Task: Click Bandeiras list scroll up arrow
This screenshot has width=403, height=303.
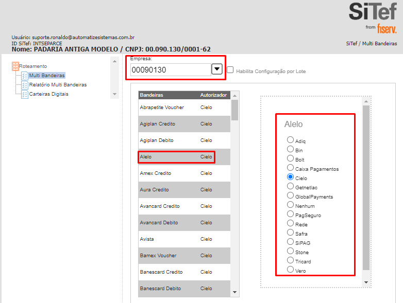Action: pos(234,96)
